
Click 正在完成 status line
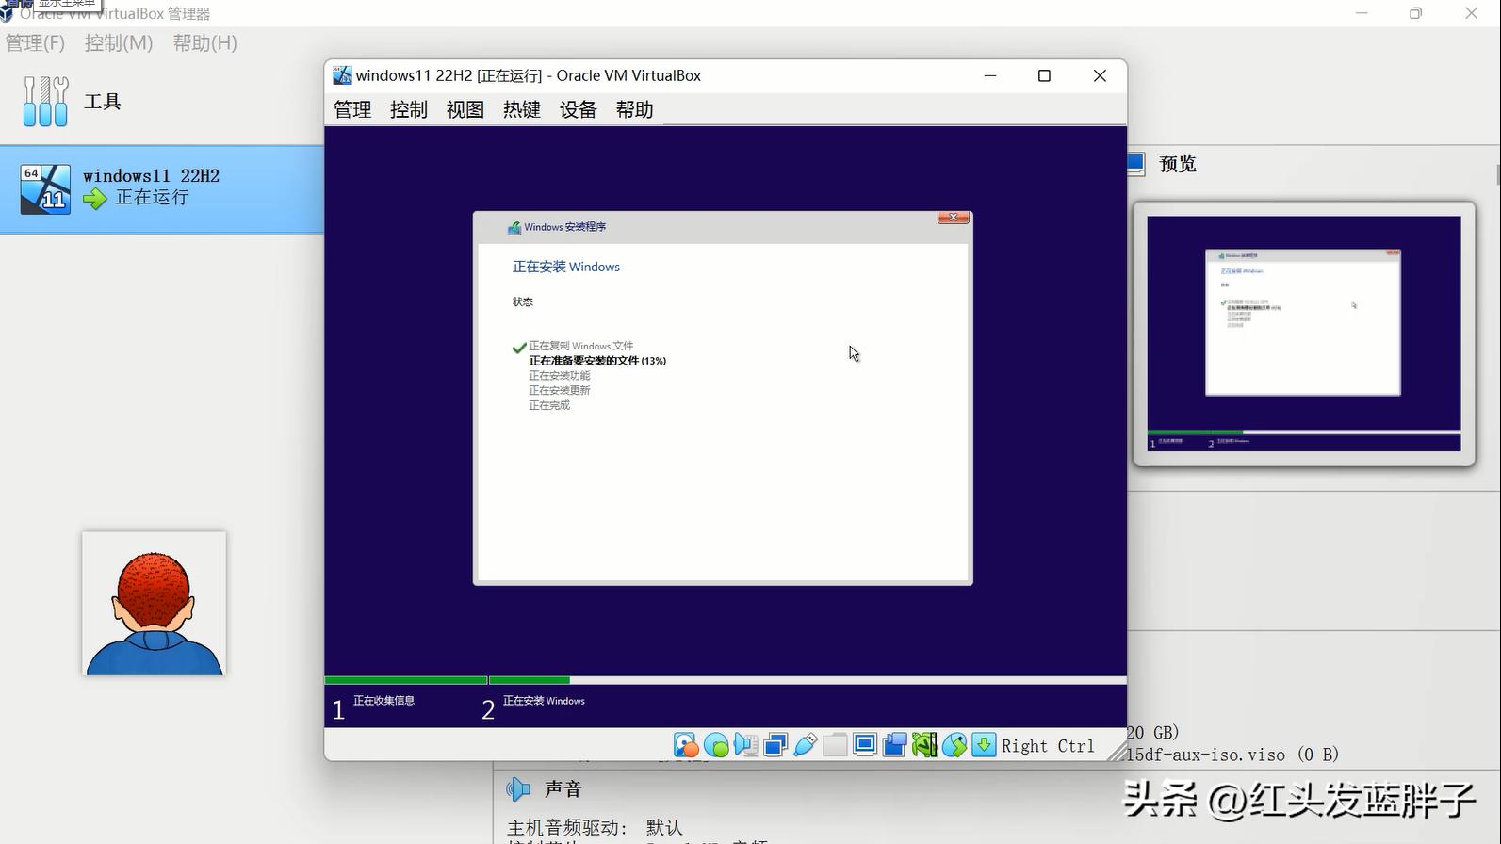tap(549, 405)
